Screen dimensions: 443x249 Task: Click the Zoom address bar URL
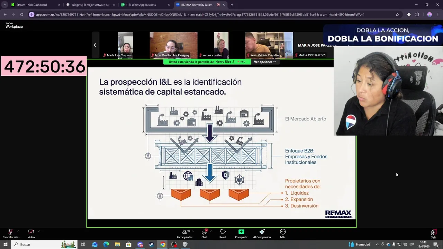tap(200, 15)
